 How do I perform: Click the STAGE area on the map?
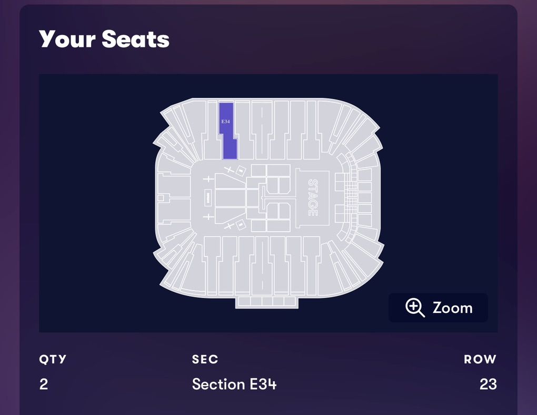pyautogui.click(x=312, y=197)
